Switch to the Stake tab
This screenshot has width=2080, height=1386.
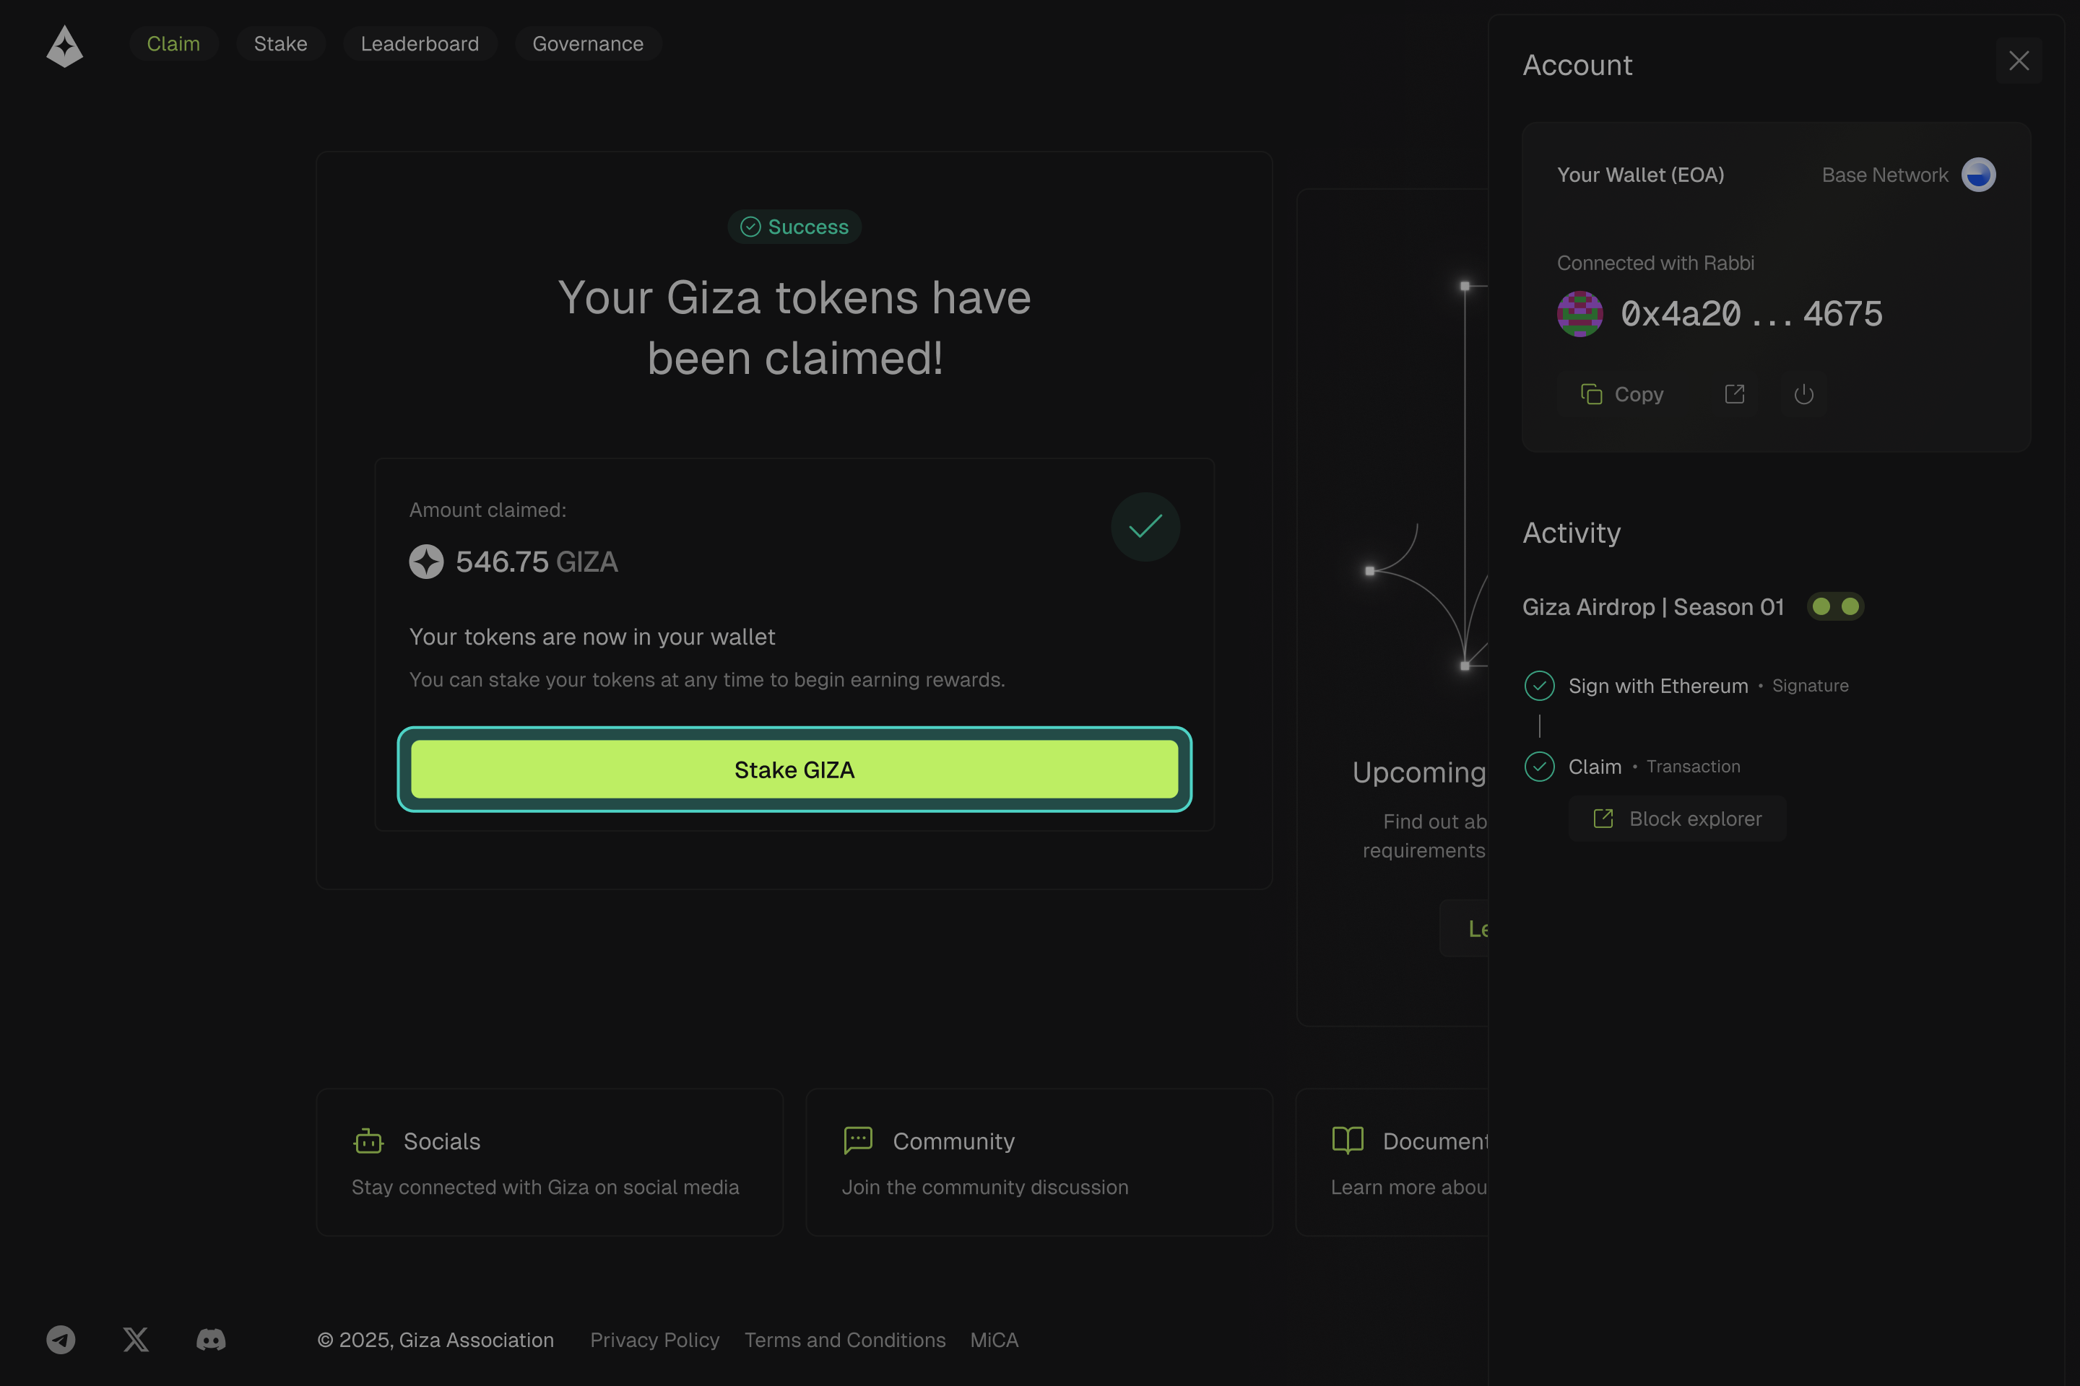[x=280, y=43]
